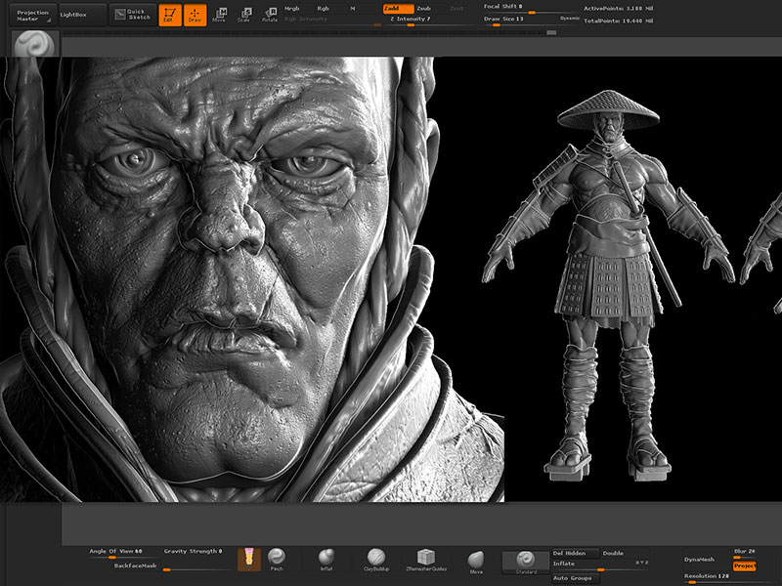782x586 pixels.
Task: Choose the ZRemesherGuides brush
Action: (x=426, y=559)
